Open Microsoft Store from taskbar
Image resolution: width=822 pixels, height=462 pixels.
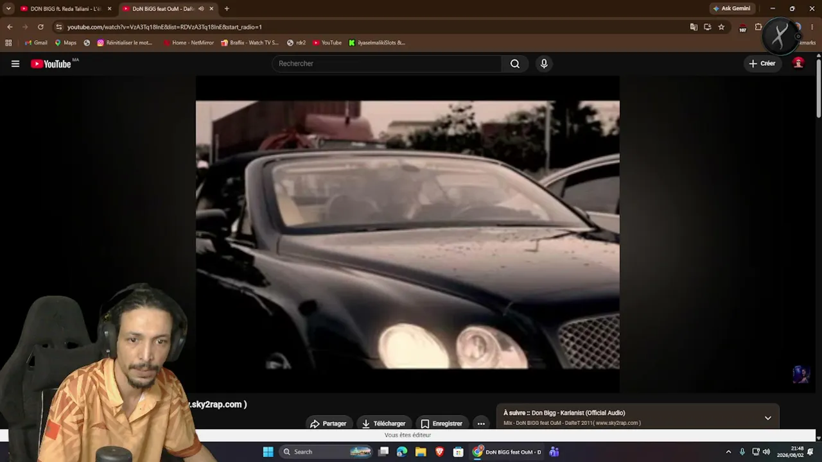pos(458,452)
